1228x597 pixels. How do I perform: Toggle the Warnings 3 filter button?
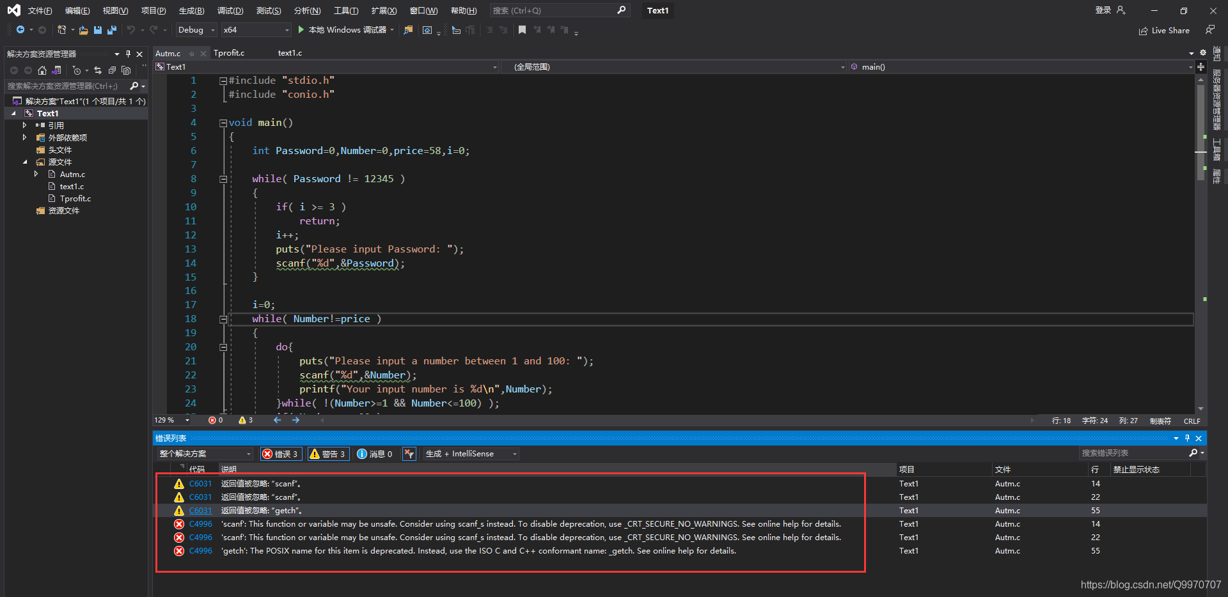(x=327, y=454)
